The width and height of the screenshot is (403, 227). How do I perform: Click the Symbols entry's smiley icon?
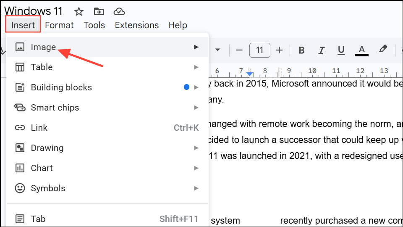click(20, 188)
